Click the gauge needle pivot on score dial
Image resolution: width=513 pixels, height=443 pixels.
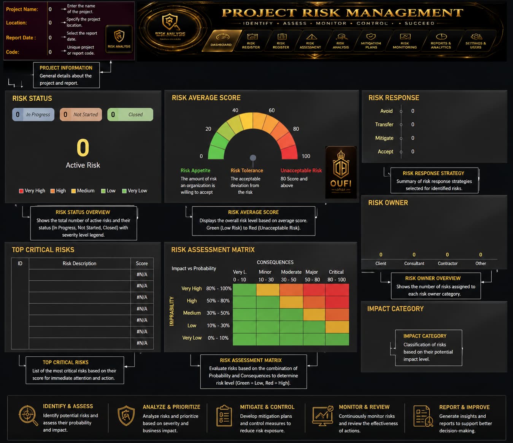[x=253, y=158]
